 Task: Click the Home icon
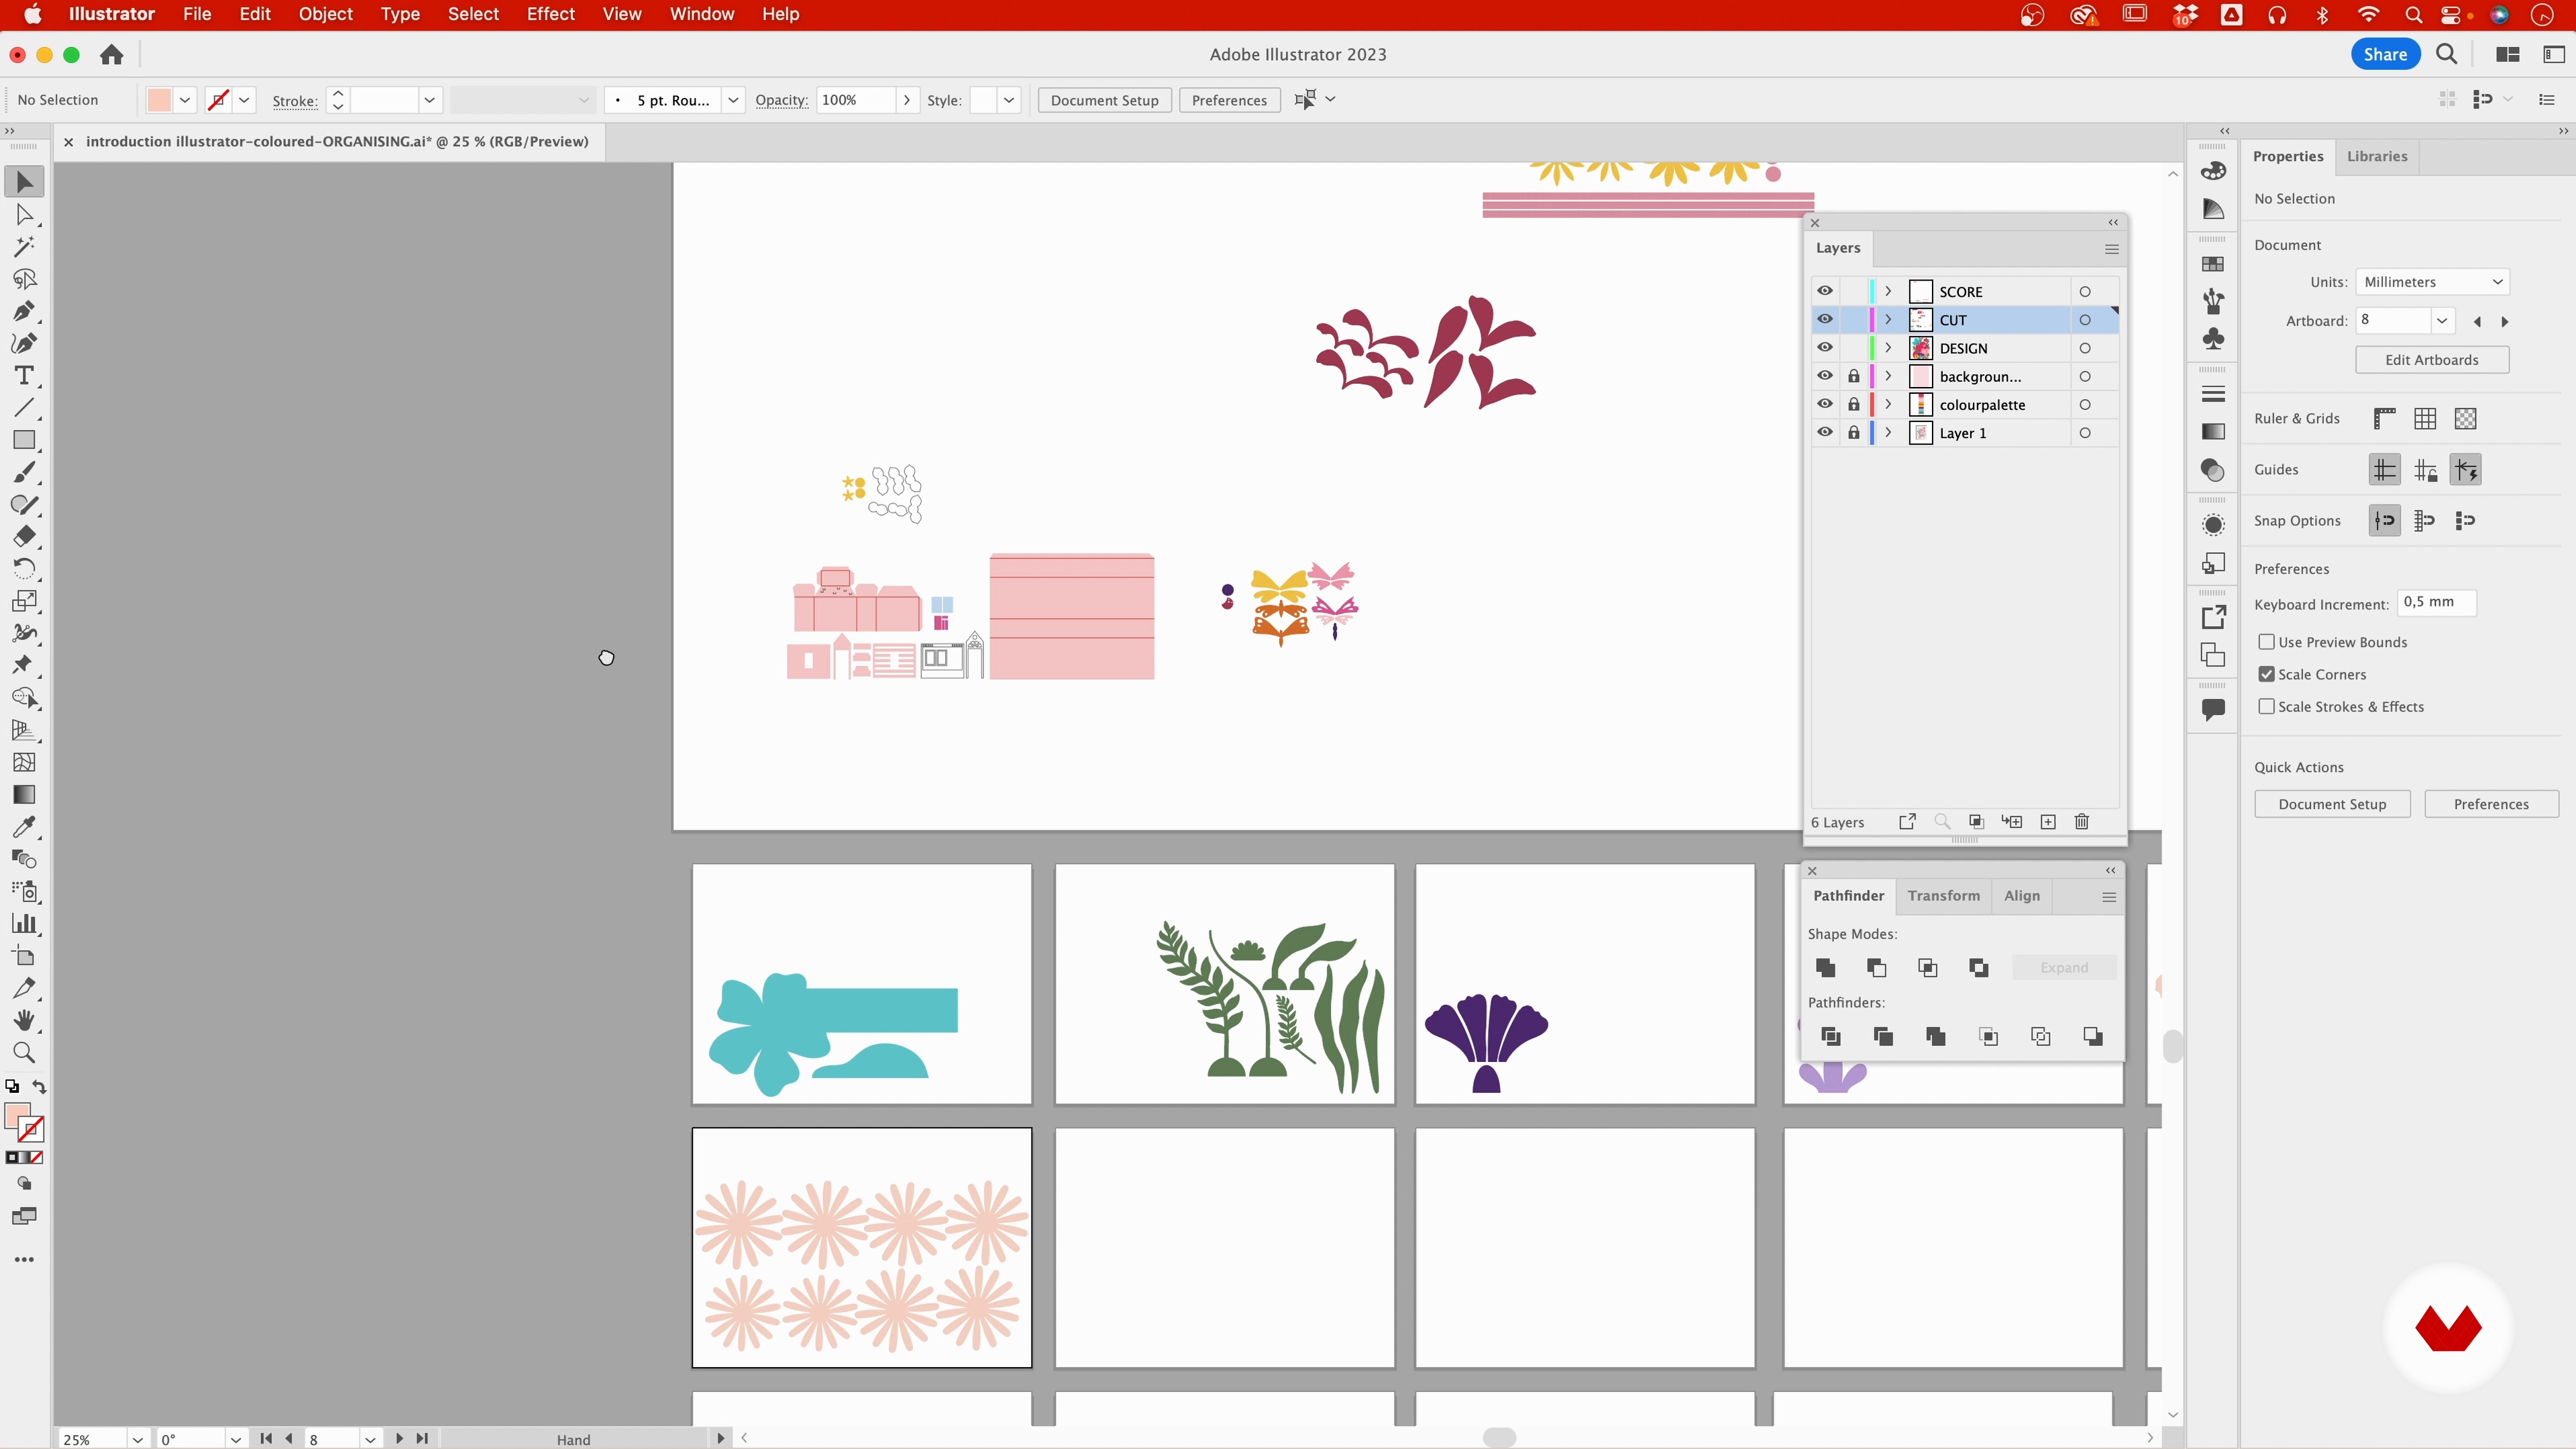click(x=111, y=55)
